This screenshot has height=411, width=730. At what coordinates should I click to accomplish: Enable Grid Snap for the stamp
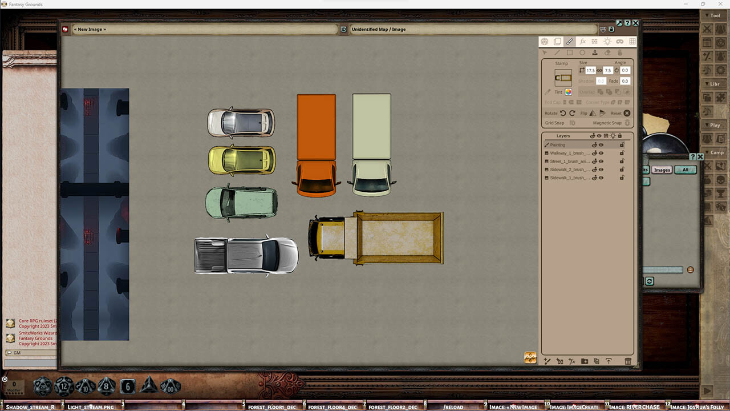[x=573, y=123]
